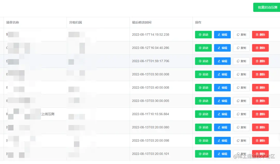Click the 批量启动压测 button
This screenshot has width=280, height=164.
tap(267, 7)
